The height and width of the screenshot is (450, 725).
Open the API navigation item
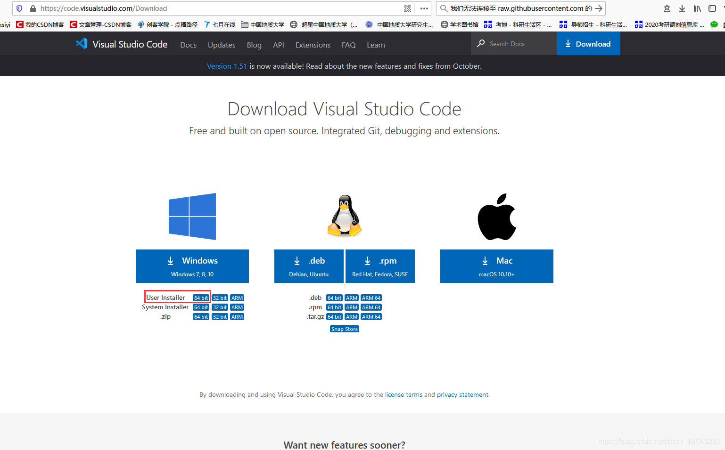coord(279,45)
